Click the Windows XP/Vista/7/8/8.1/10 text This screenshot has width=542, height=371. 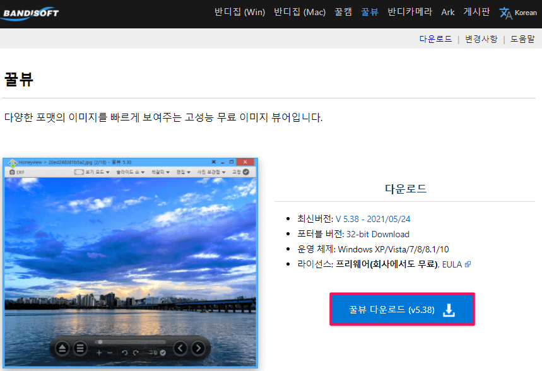pos(393,249)
